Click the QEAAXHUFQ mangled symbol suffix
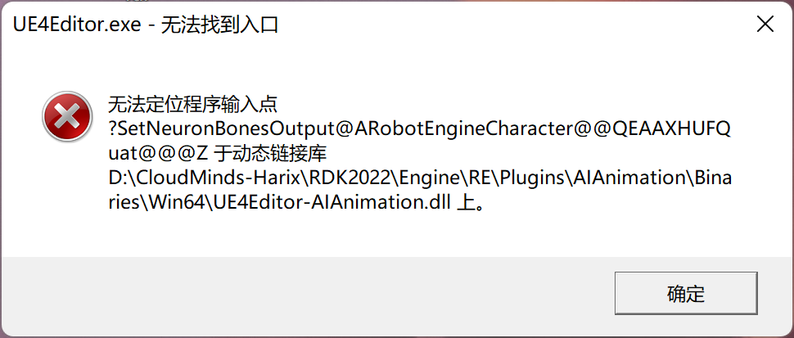The height and width of the screenshot is (338, 794). click(x=671, y=129)
